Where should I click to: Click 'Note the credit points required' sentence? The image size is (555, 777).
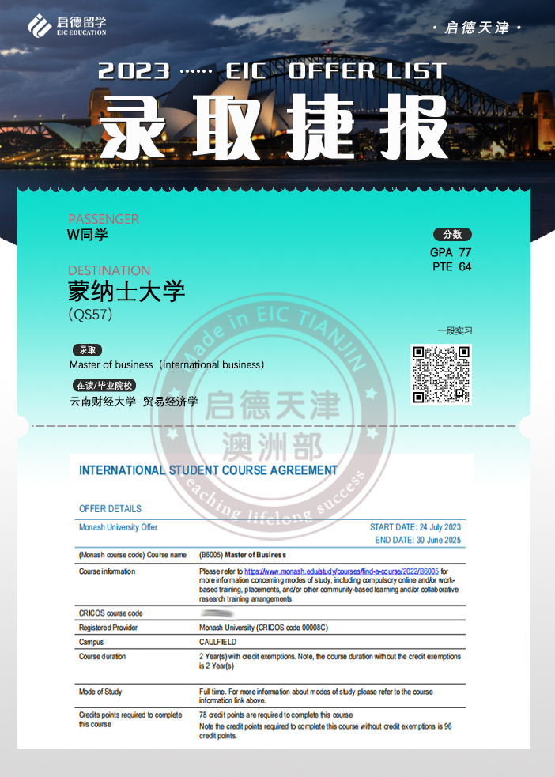326,731
